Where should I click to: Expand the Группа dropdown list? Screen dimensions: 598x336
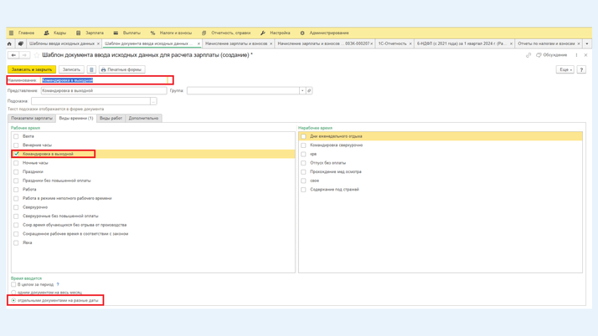pyautogui.click(x=302, y=90)
